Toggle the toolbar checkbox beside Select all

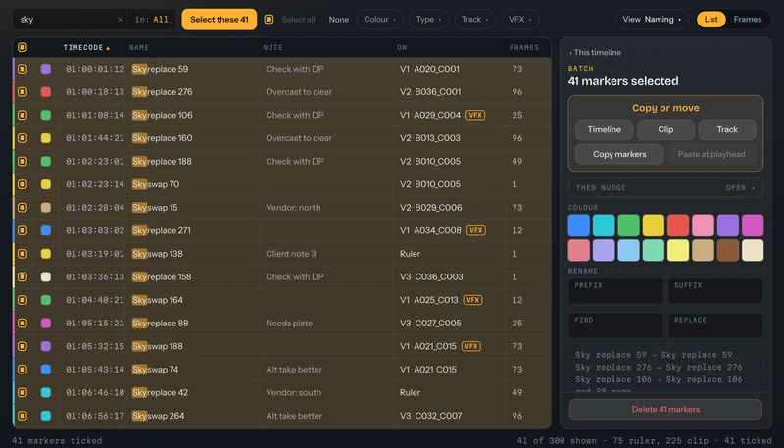[x=269, y=20]
